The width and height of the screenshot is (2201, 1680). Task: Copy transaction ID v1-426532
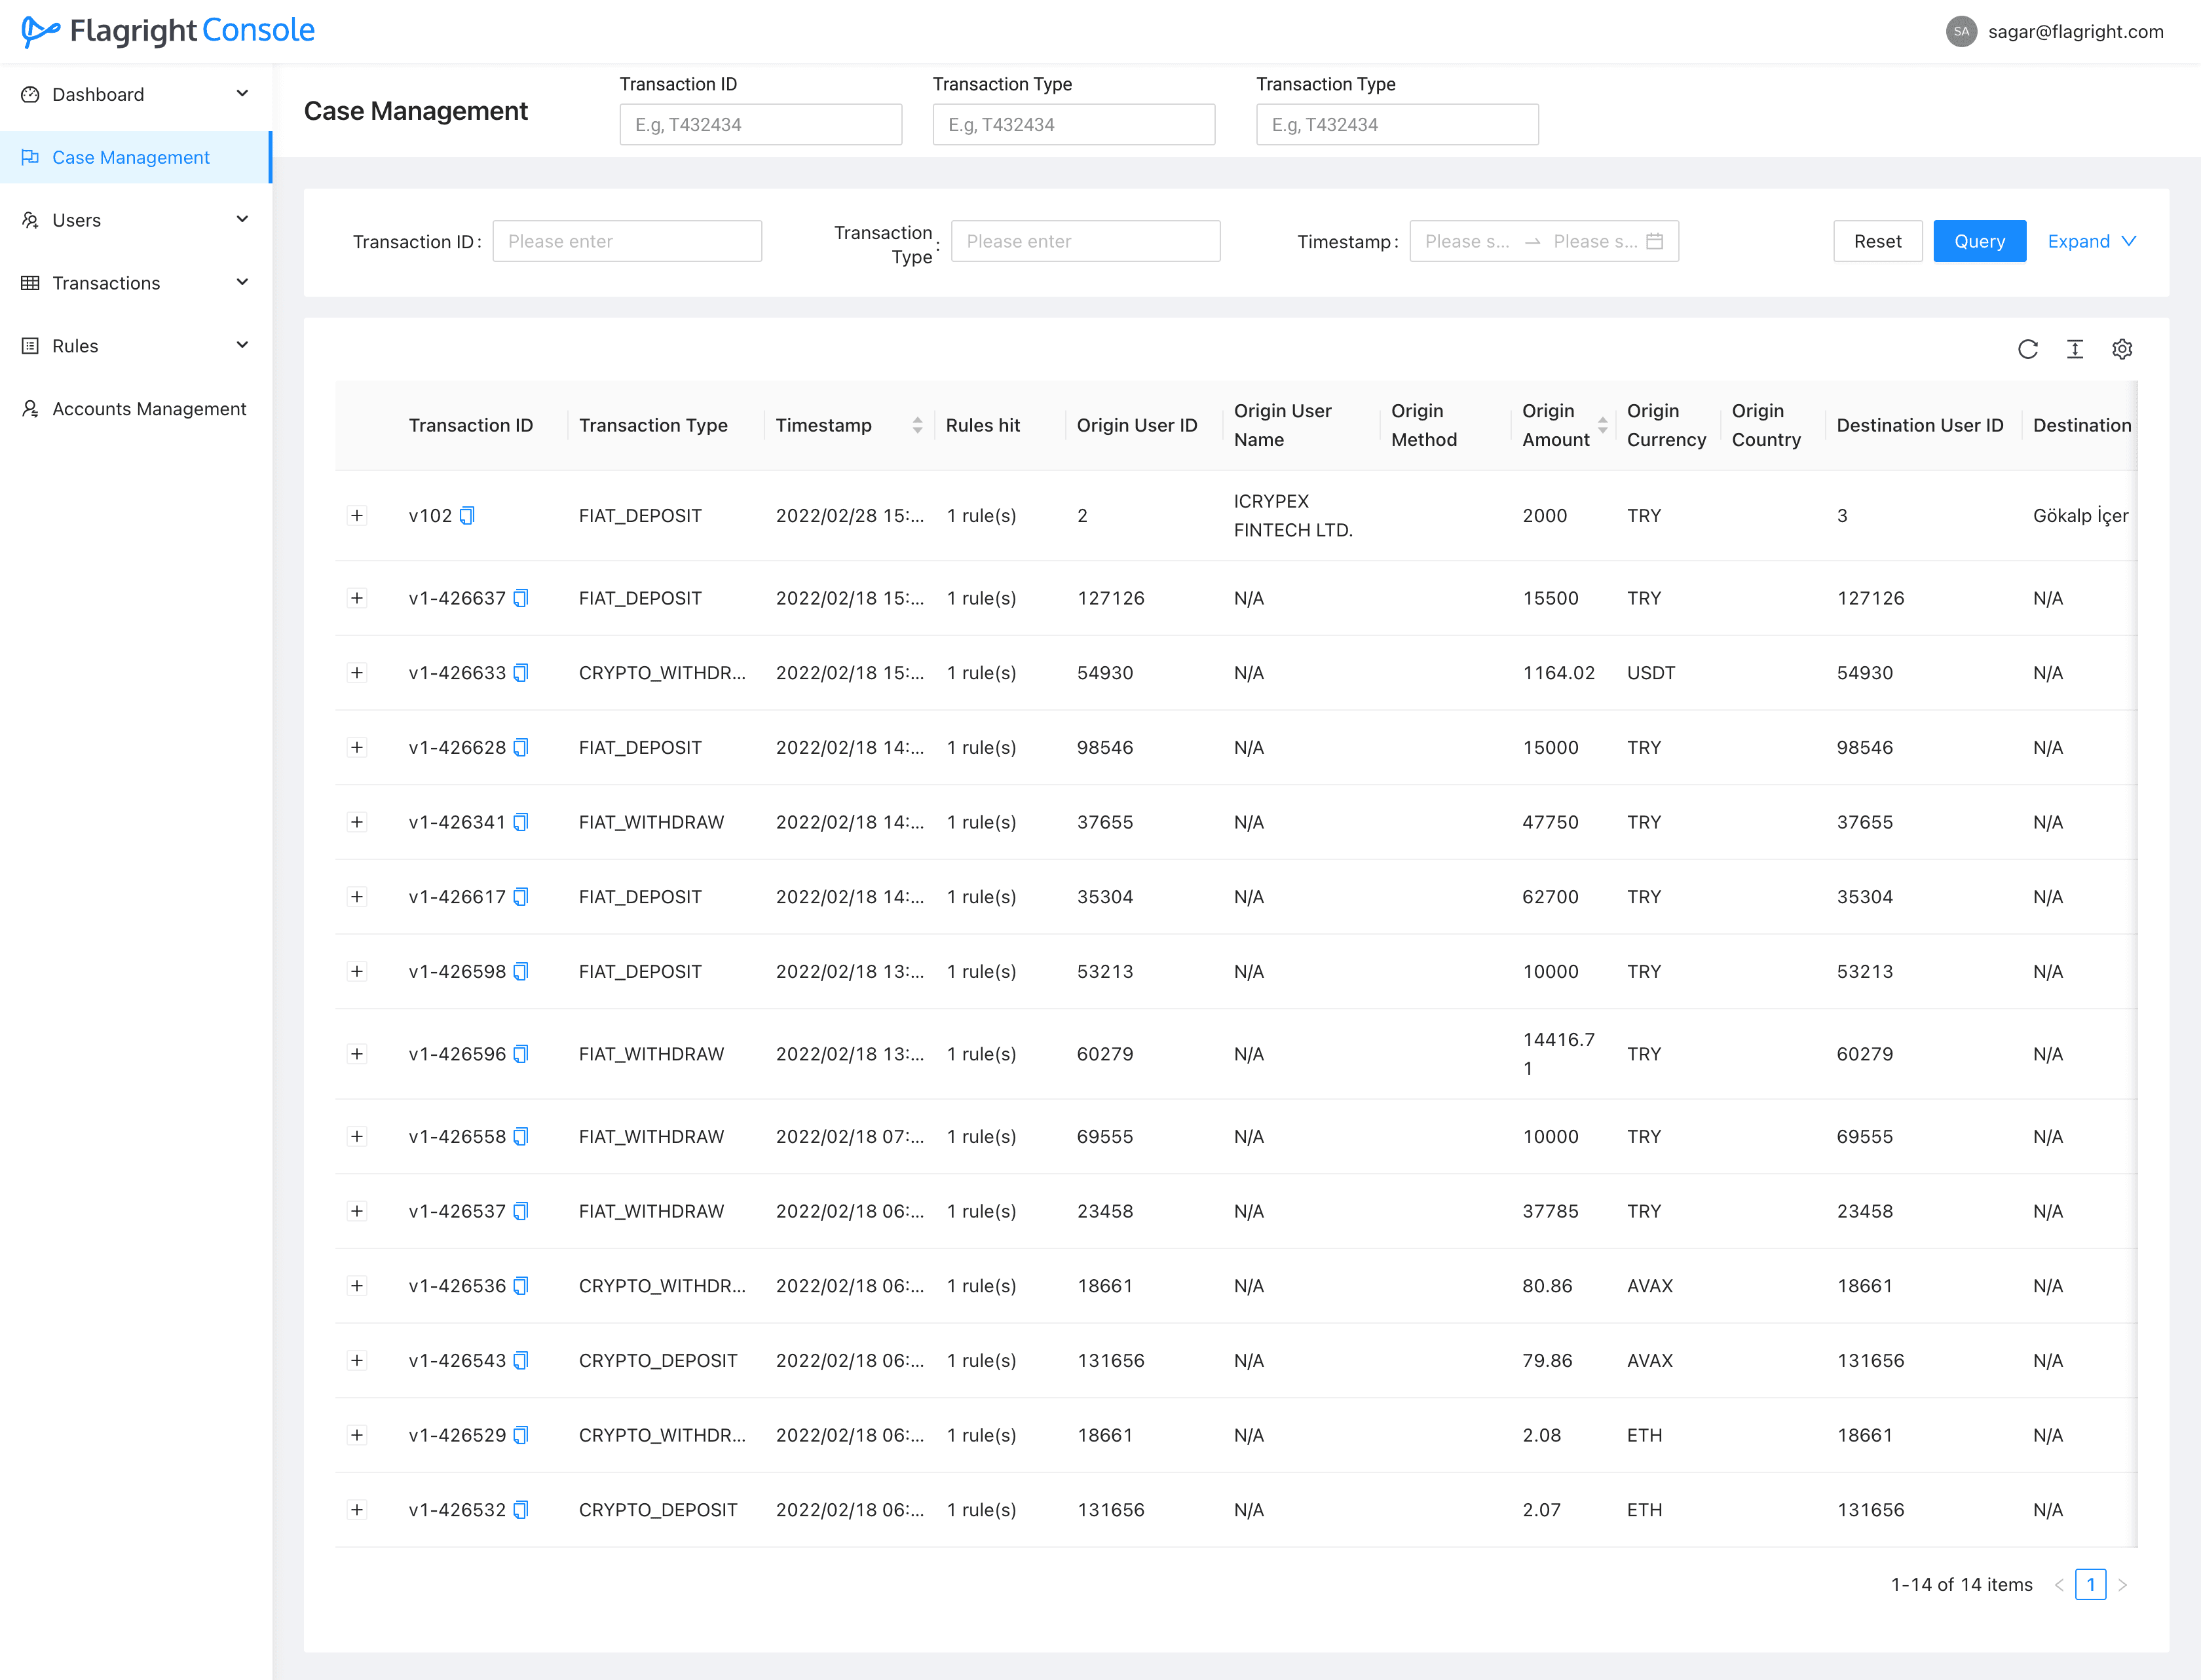[x=521, y=1510]
